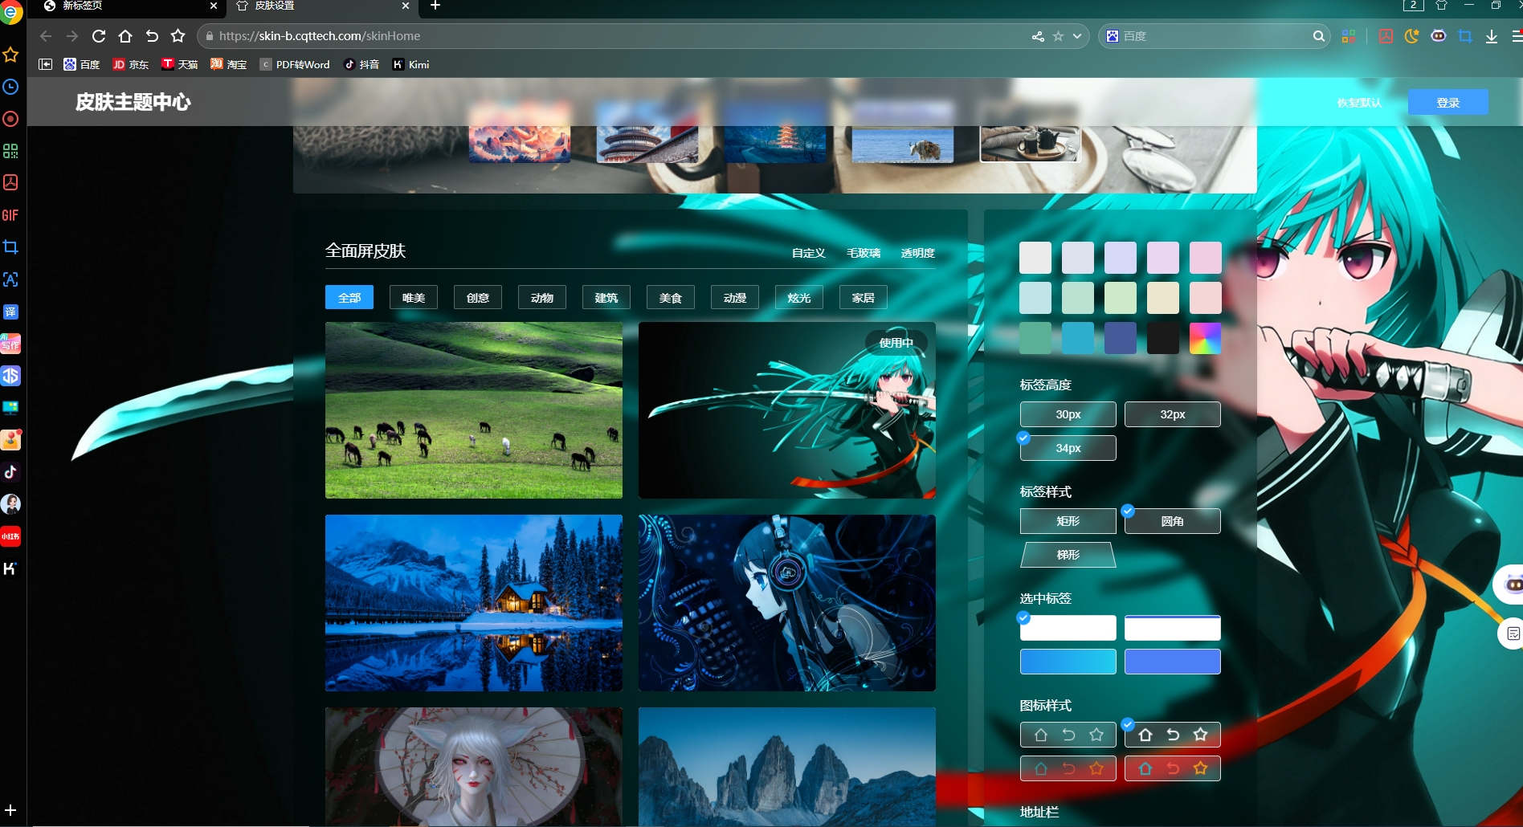Click the skin shirt icon in title bar
The height and width of the screenshot is (827, 1523).
pos(1441,6)
